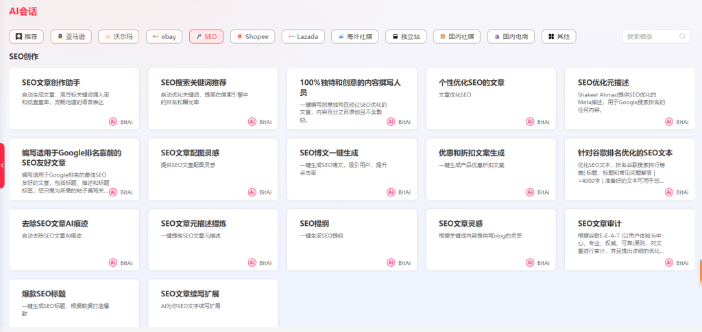
Task: Click BitAi logo icon on SEO优化元描述 card
Action: pyautogui.click(x=669, y=122)
